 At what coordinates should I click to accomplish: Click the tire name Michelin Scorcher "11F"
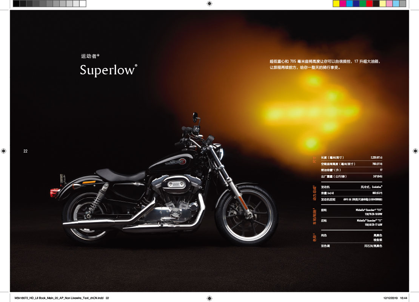[369, 210]
